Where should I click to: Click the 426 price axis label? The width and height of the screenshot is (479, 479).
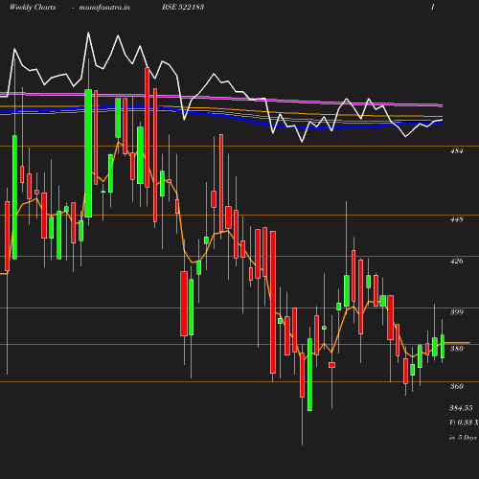pos(456,261)
